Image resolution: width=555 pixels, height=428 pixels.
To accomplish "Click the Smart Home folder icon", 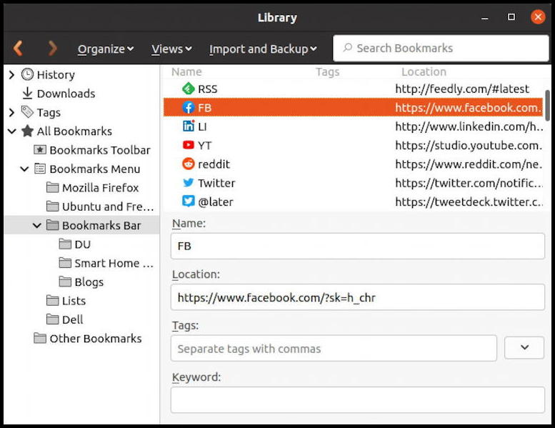I will tap(65, 263).
